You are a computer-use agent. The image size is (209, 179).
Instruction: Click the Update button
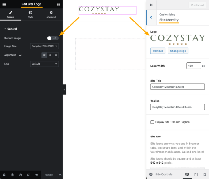point(49,175)
